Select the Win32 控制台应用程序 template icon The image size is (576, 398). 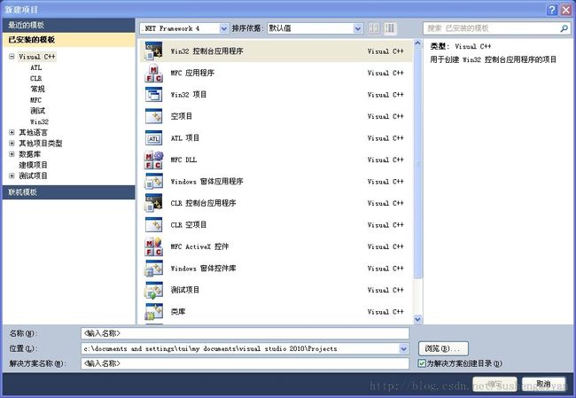coord(153,51)
